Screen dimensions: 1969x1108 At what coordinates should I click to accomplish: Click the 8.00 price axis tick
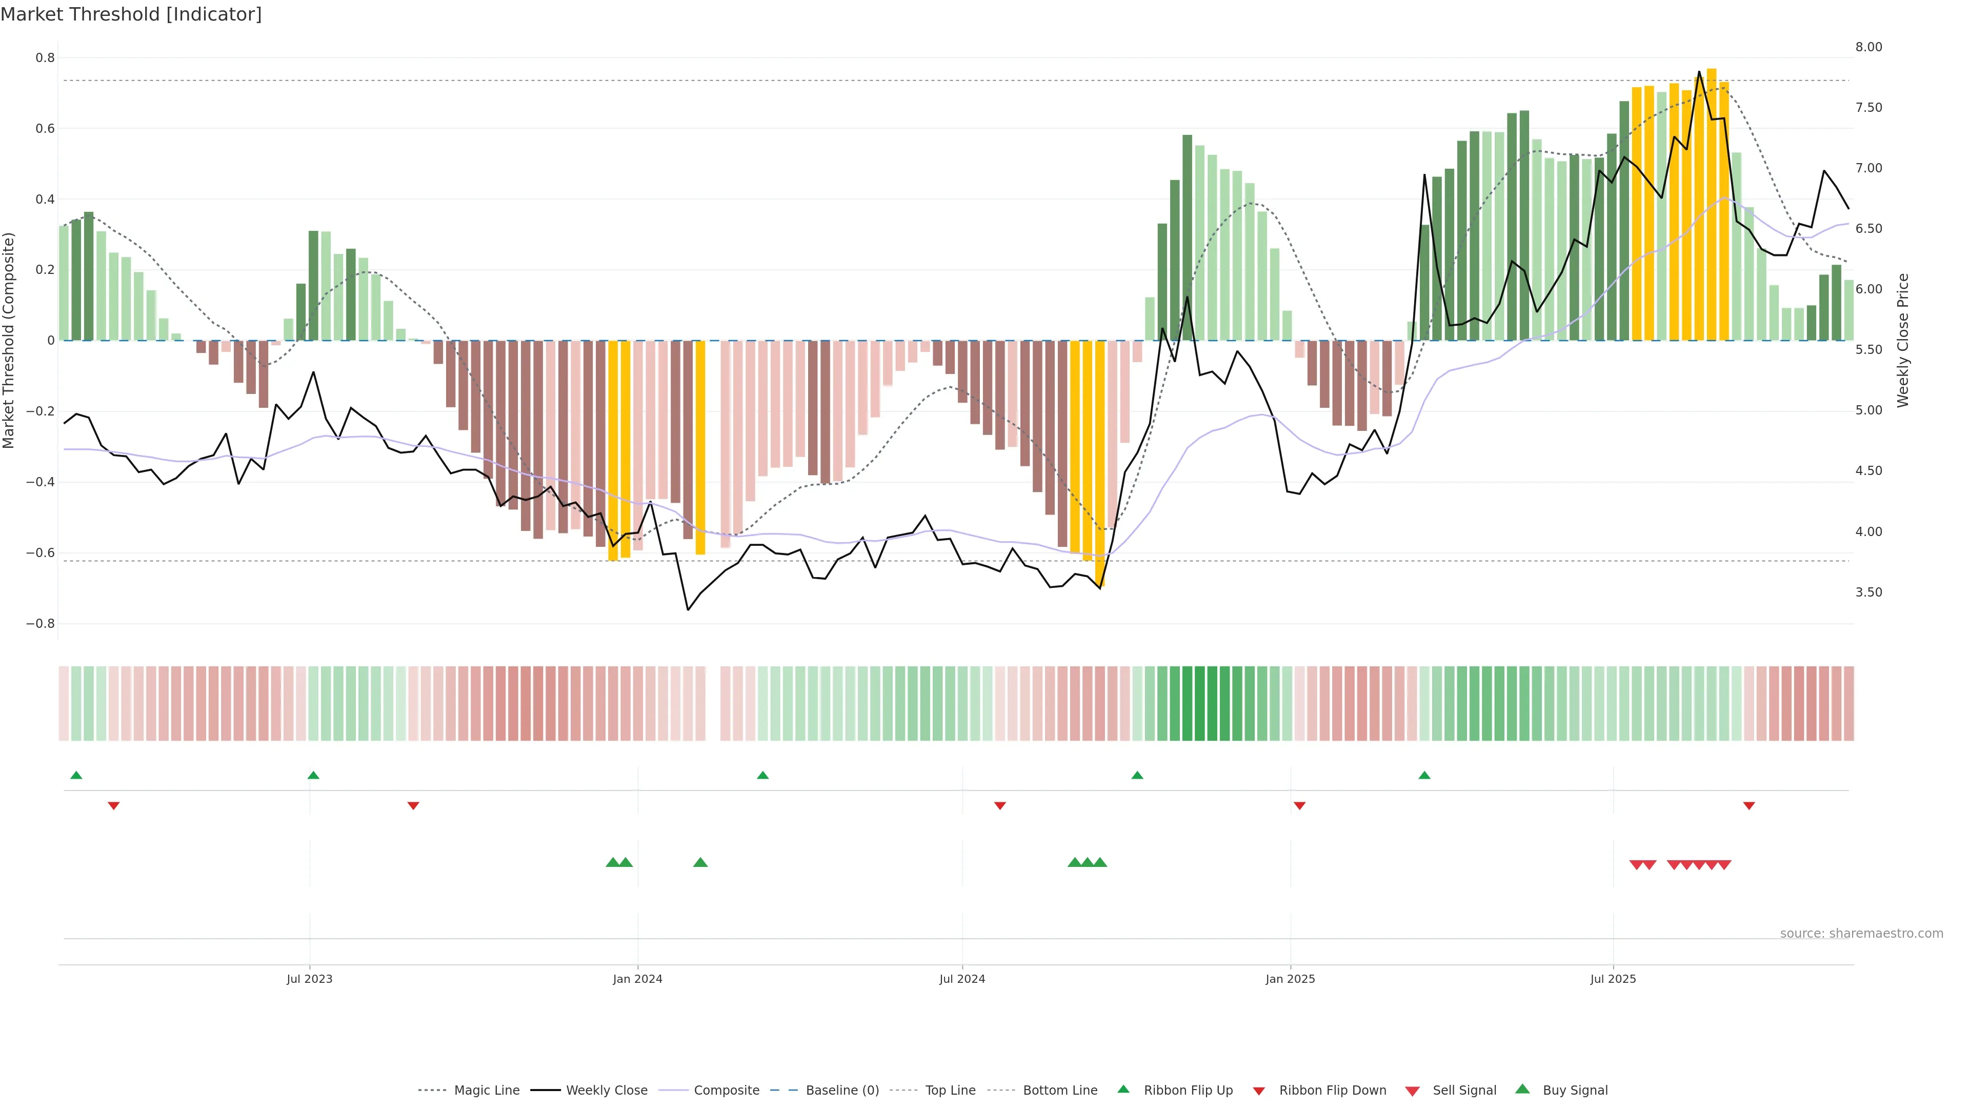click(1868, 47)
